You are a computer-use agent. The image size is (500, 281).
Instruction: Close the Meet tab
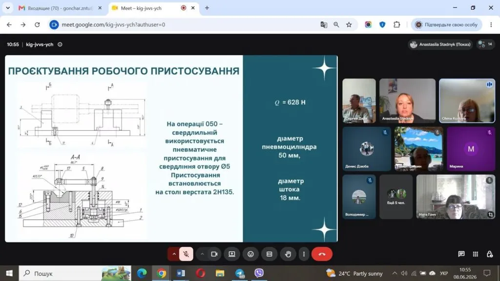tap(193, 8)
